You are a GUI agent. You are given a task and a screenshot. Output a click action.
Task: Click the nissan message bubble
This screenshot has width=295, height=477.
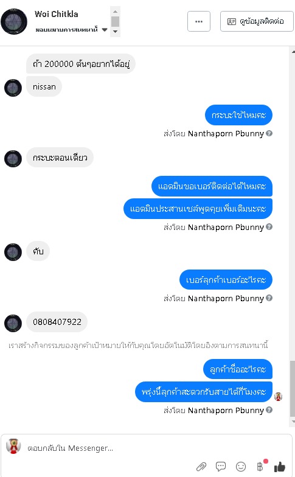pyautogui.click(x=44, y=86)
